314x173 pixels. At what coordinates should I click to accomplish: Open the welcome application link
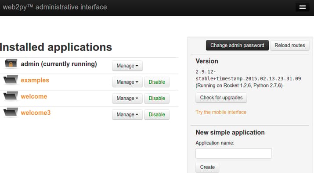(x=34, y=96)
